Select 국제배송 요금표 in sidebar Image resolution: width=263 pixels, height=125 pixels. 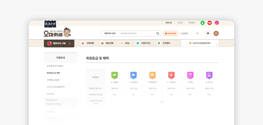click(x=53, y=80)
